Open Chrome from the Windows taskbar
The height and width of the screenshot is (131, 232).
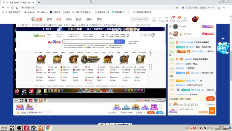(48, 128)
